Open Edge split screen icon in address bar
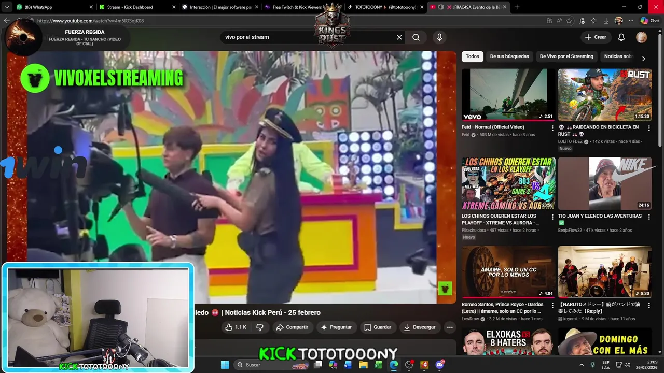The height and width of the screenshot is (373, 664). 549,21
